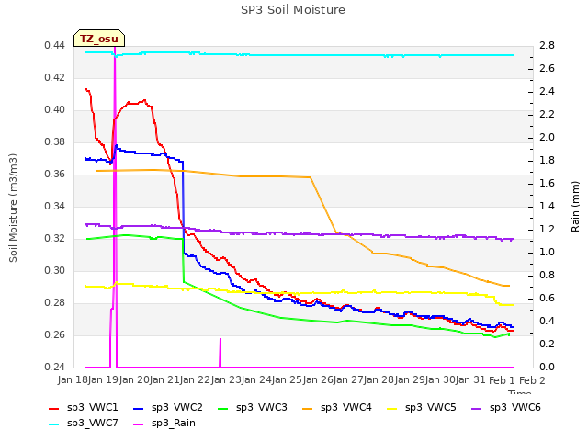Click the Jan 26 x-axis tick label
The image size is (588, 441).
pos(318,379)
